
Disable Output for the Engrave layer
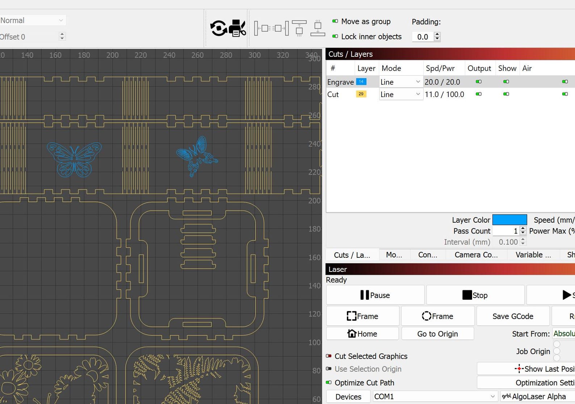point(479,82)
